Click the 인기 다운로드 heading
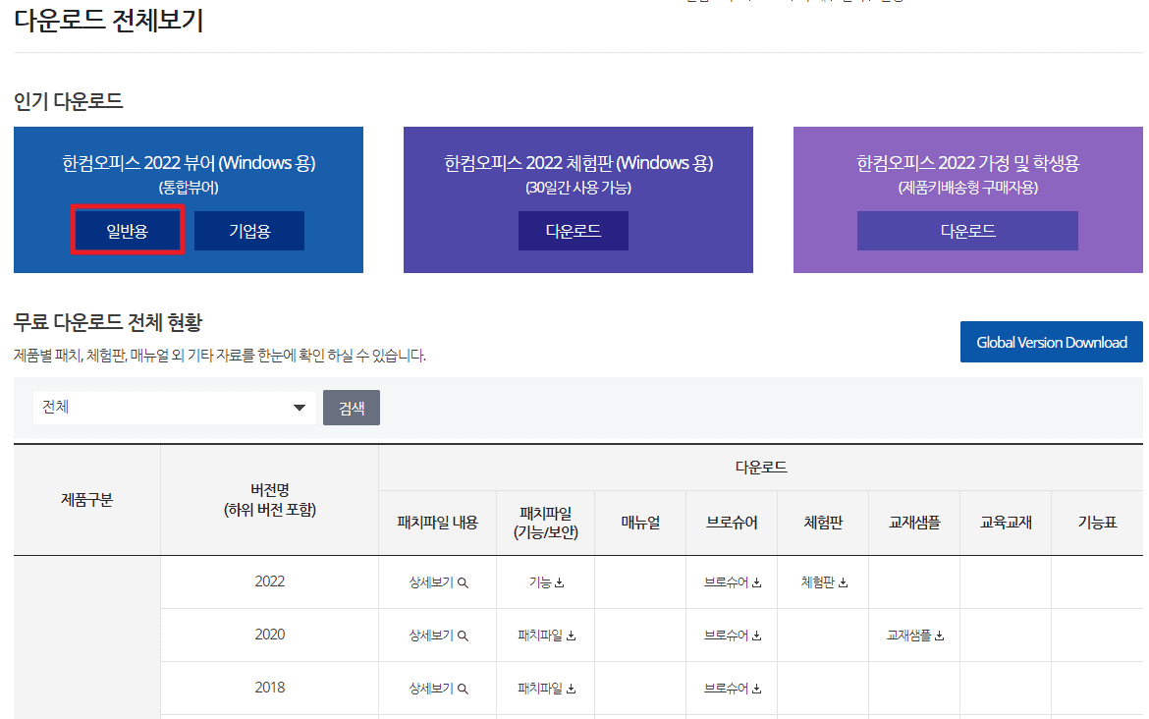This screenshot has height=719, width=1149. (68, 100)
